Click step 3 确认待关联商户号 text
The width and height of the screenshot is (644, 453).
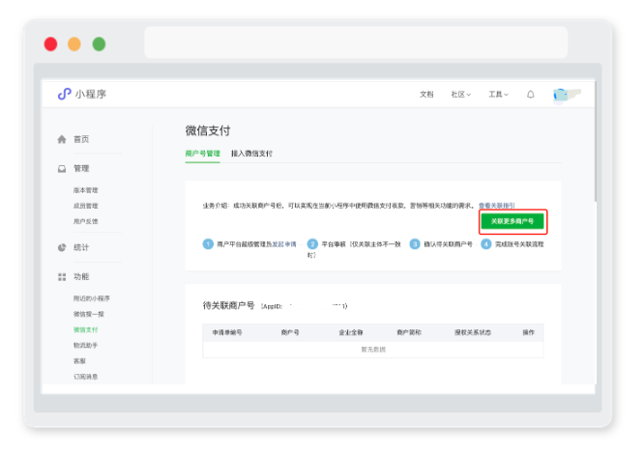point(448,244)
